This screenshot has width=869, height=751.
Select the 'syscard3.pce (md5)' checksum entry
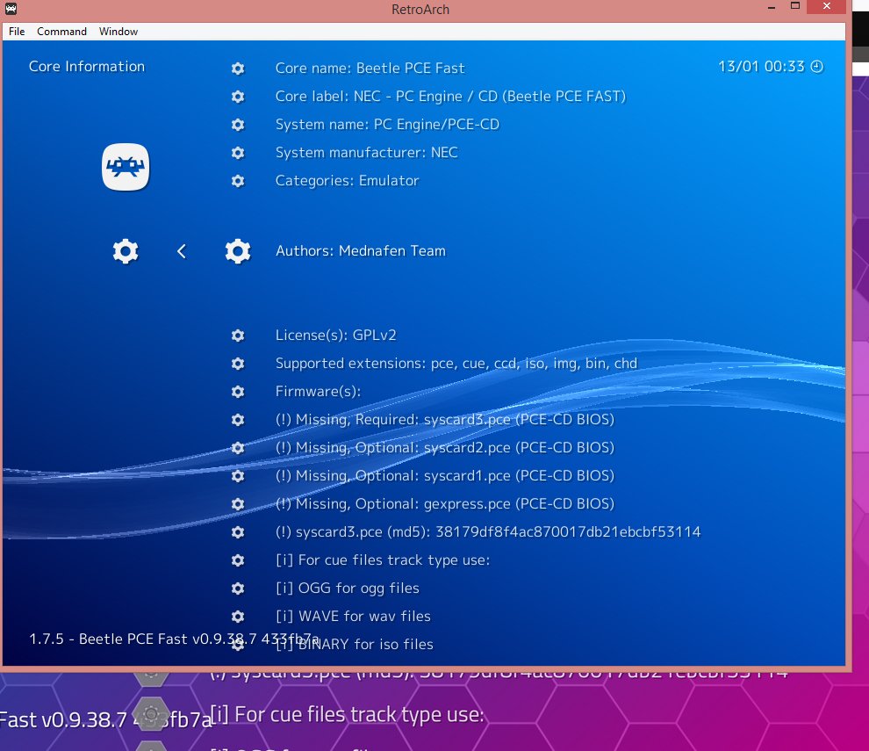[488, 532]
